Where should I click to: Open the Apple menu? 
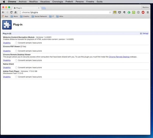[4, 2]
